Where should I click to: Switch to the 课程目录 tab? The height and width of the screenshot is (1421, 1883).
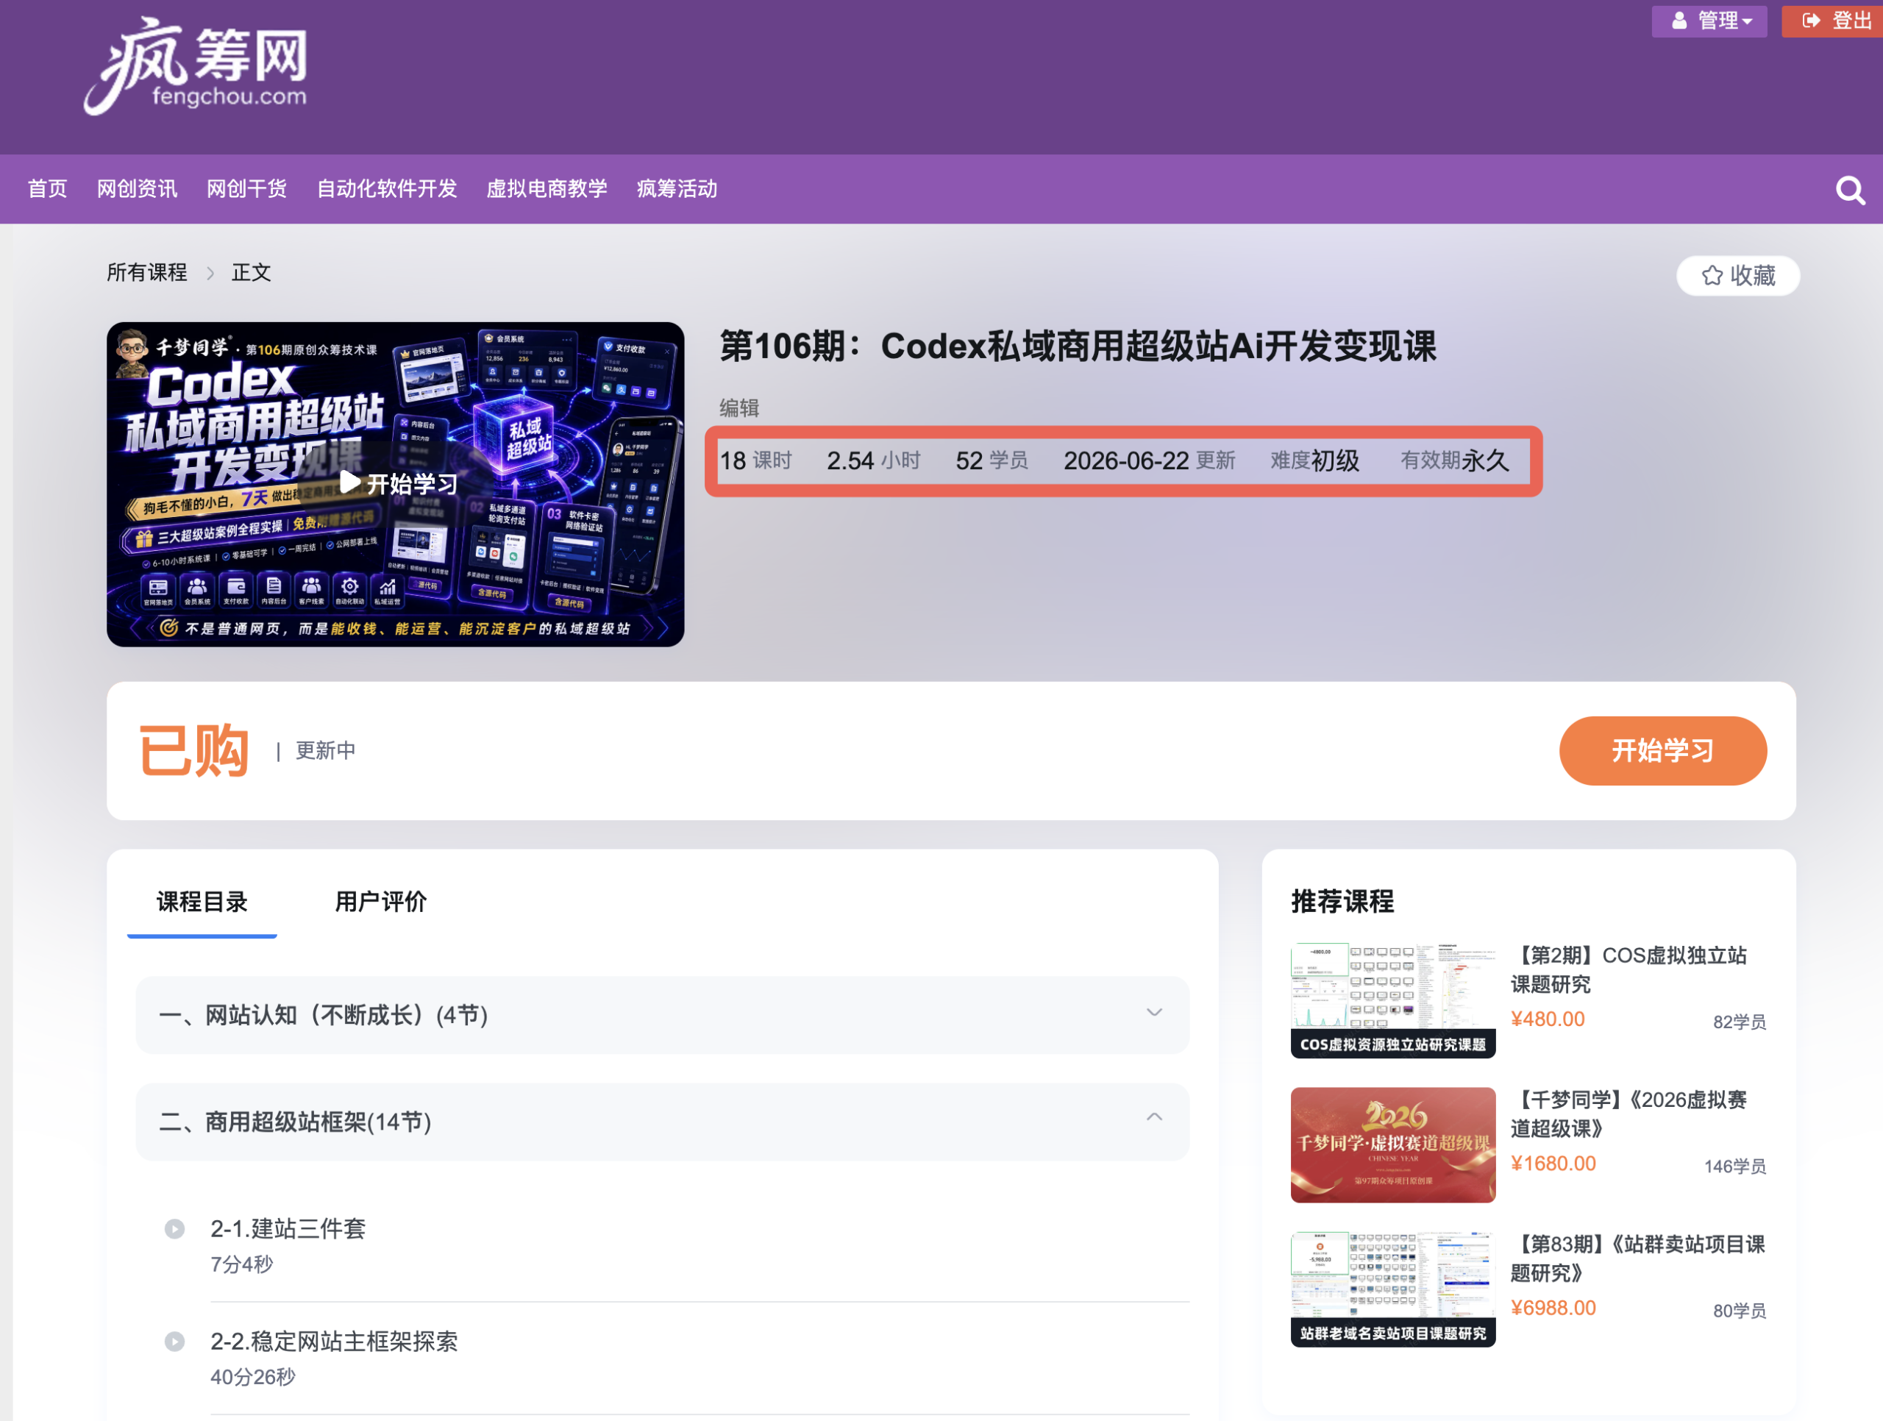click(x=202, y=902)
